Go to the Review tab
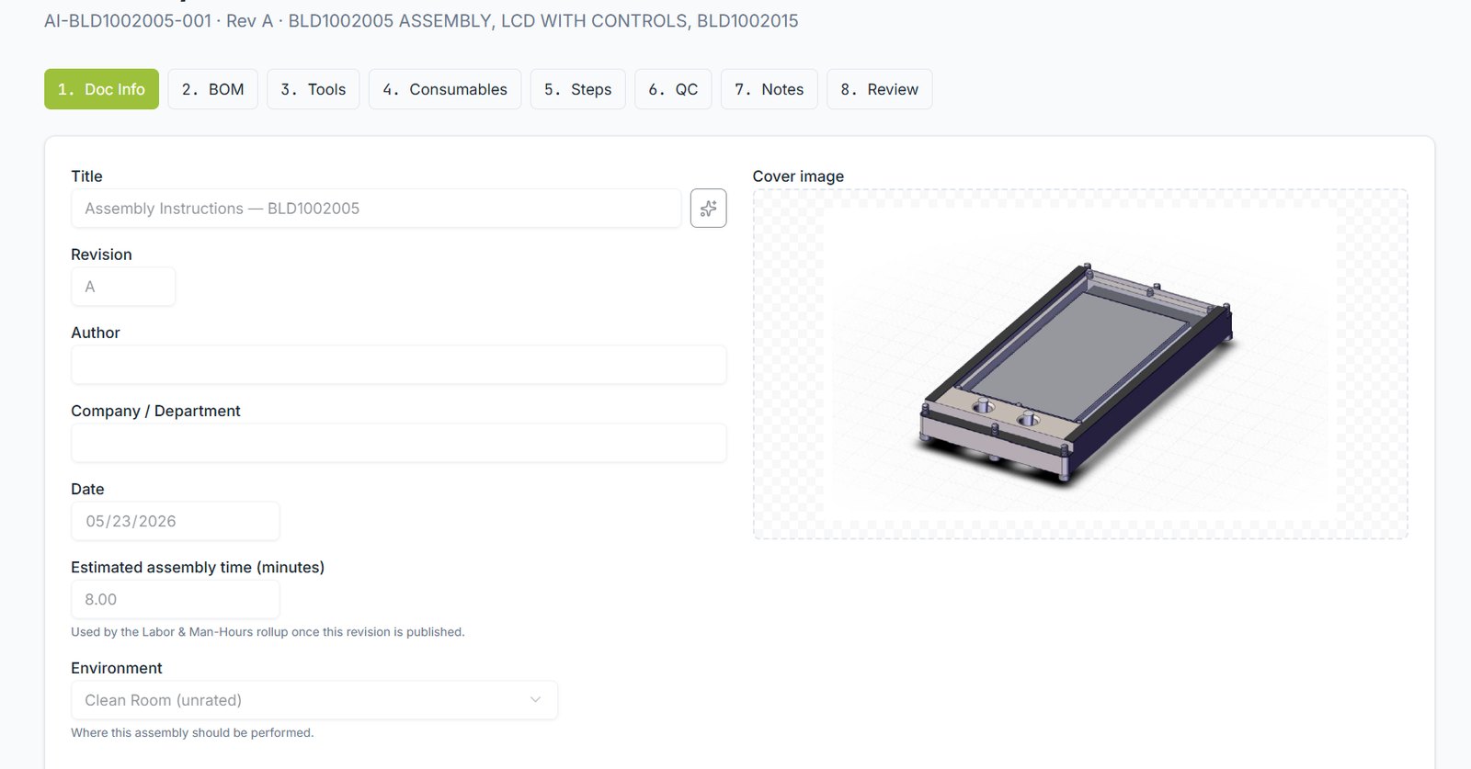Screen dimensions: 1471x769 pos(879,89)
